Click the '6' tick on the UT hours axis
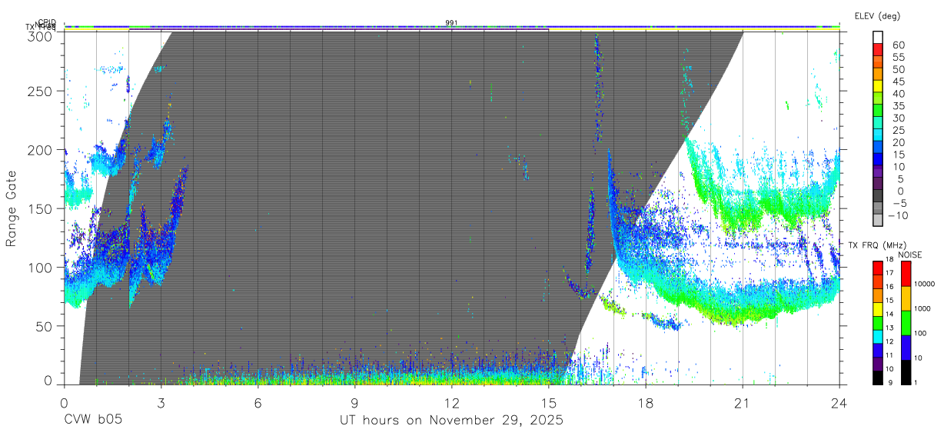This screenshot has width=944, height=436. coord(258,401)
